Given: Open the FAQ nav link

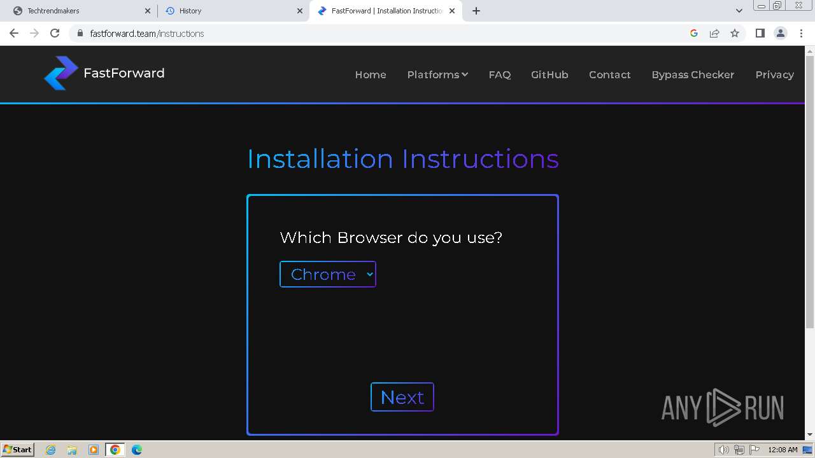Looking at the screenshot, I should (500, 74).
